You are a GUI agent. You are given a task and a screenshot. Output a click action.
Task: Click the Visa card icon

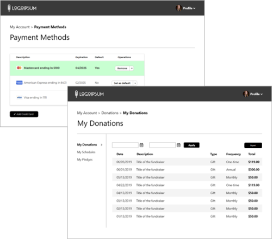(x=19, y=97)
